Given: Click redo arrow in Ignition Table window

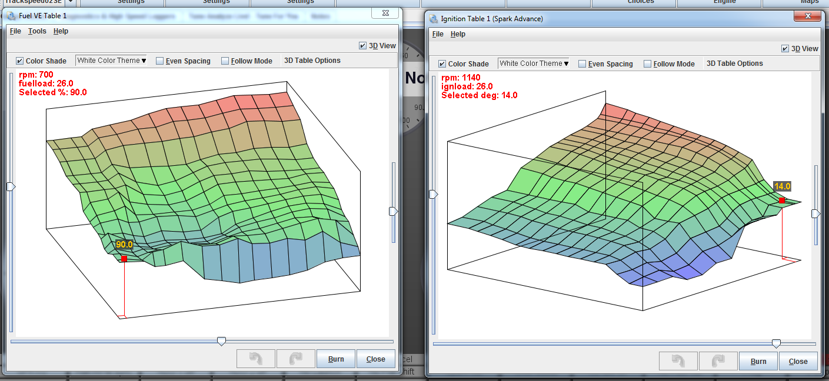Looking at the screenshot, I should point(718,361).
